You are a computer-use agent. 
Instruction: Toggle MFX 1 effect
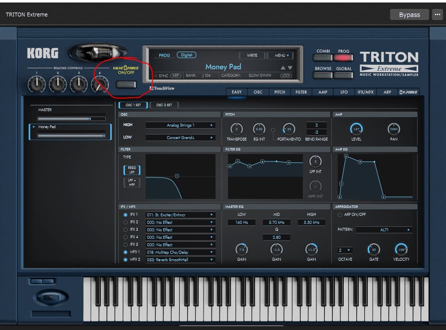click(125, 252)
